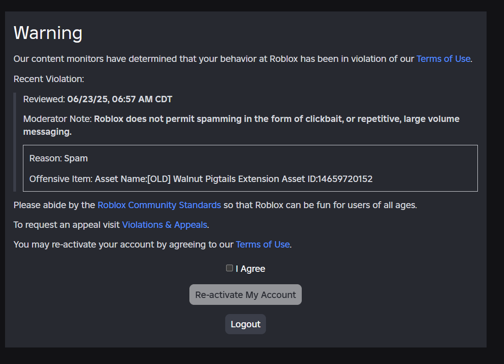Click the Warning heading

pyautogui.click(x=48, y=33)
